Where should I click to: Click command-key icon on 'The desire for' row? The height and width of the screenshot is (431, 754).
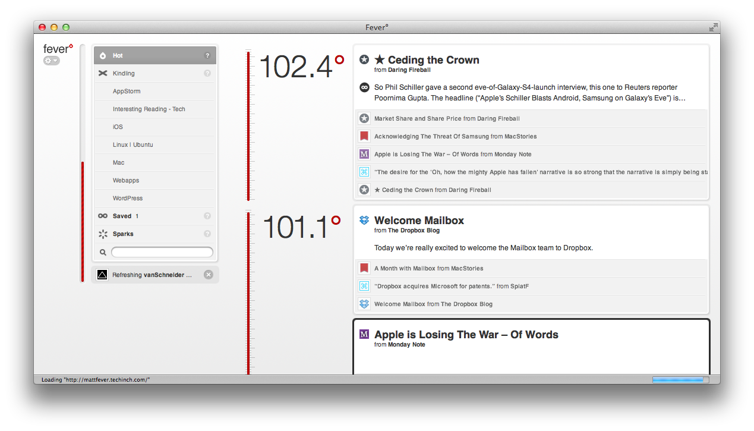[364, 172]
